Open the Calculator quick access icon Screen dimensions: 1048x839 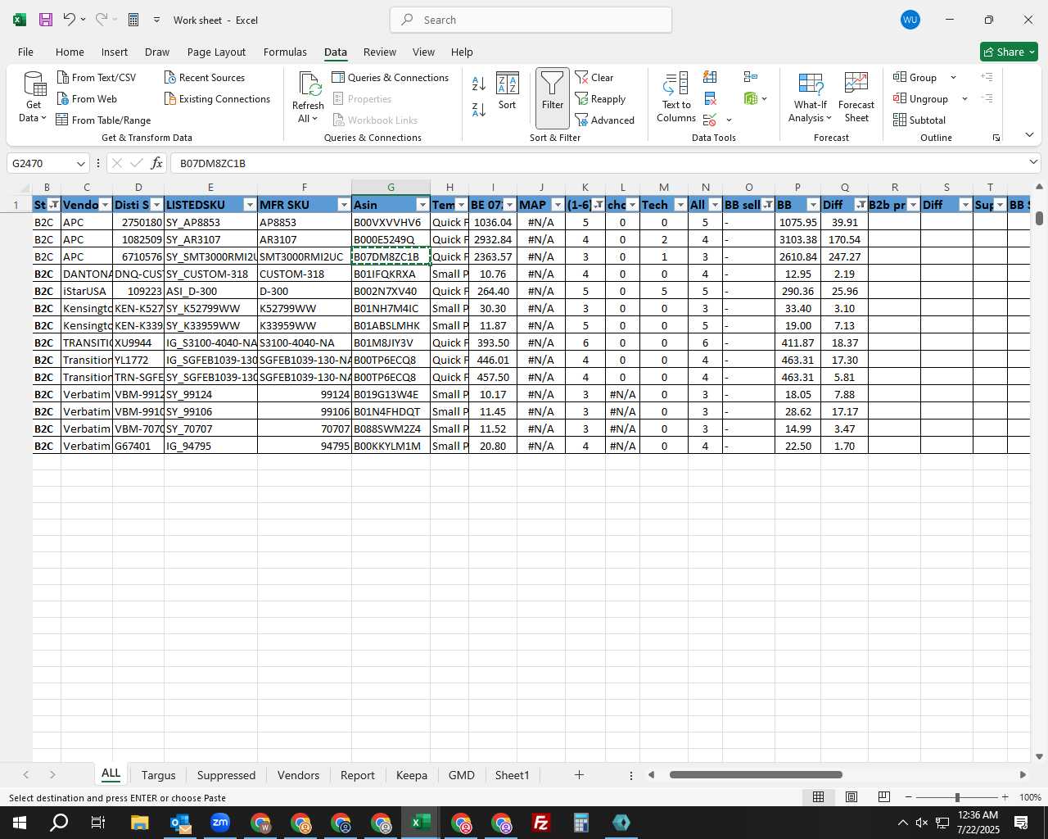(133, 20)
